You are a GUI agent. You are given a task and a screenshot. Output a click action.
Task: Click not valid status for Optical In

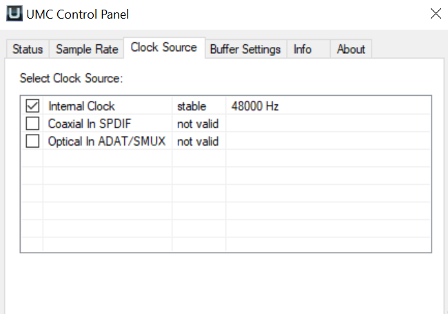click(198, 141)
